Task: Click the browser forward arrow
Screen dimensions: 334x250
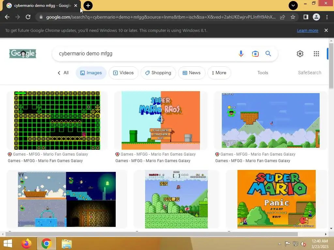Action: click(18, 17)
